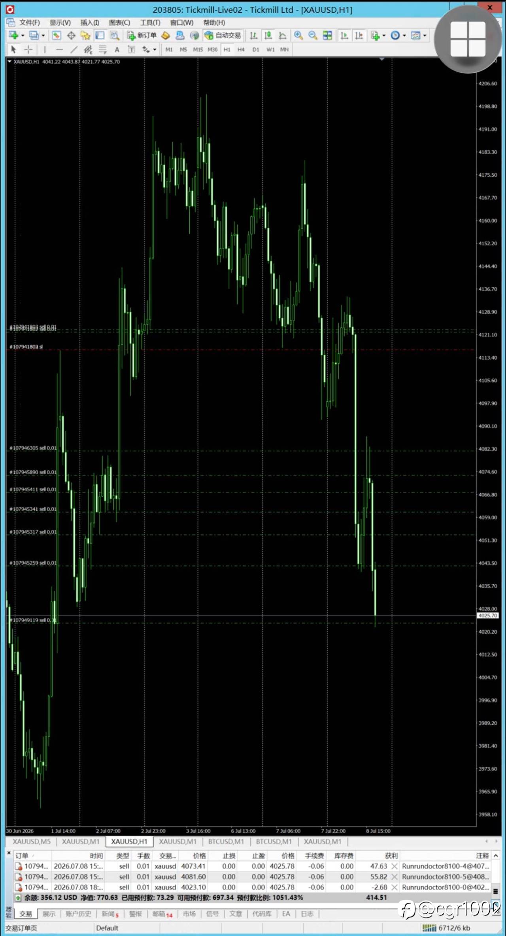Toggle the Terminal panel icon

click(x=100, y=35)
